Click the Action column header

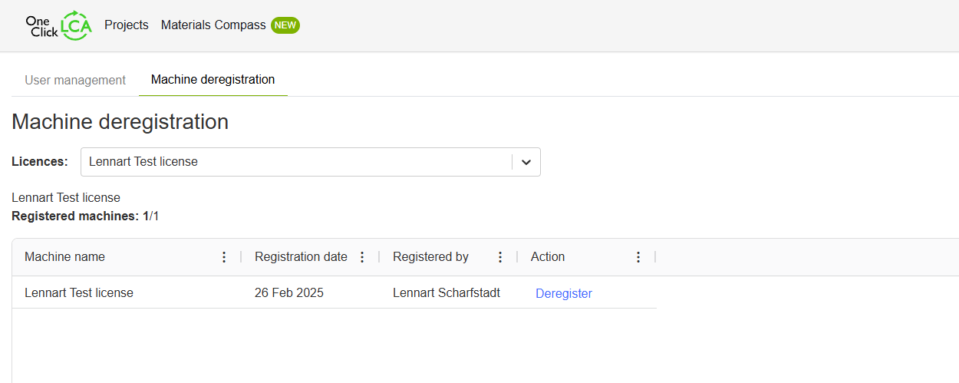pyautogui.click(x=548, y=257)
